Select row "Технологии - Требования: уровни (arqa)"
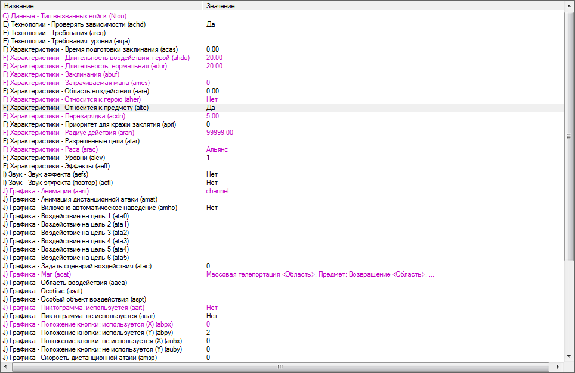Viewport: 575px width, 373px height. click(282, 41)
